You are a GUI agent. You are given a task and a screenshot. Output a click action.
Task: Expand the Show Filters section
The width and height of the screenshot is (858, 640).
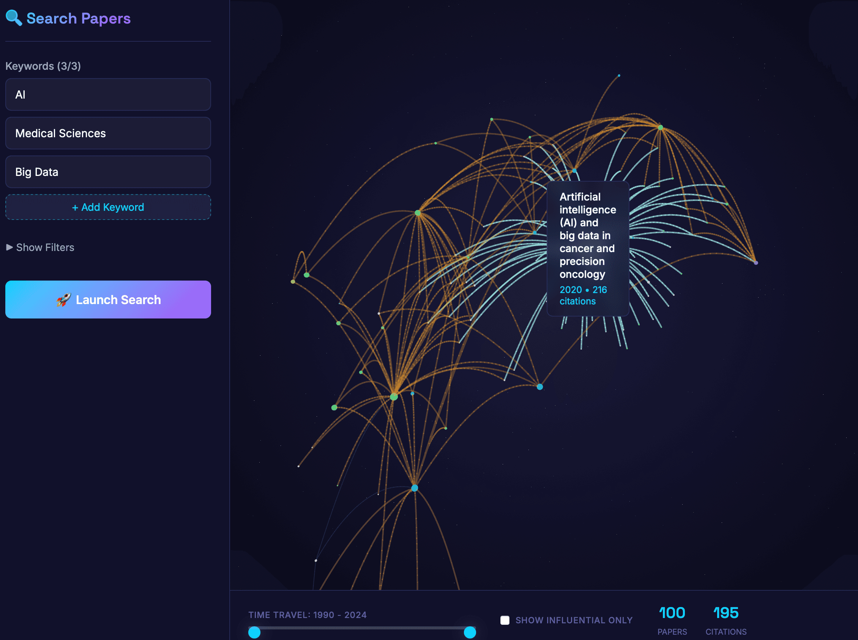(40, 247)
